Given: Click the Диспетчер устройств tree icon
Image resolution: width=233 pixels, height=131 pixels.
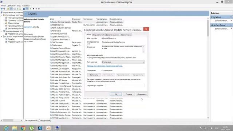Looking at the screenshot, I should click(x=6, y=28).
